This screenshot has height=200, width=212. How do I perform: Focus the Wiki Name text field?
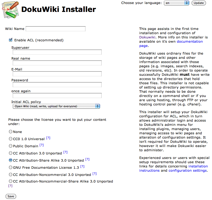click(56, 29)
